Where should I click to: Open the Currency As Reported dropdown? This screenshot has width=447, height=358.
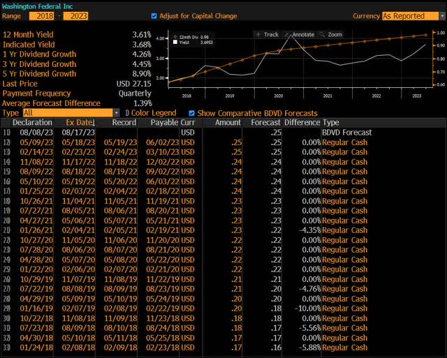tap(413, 16)
